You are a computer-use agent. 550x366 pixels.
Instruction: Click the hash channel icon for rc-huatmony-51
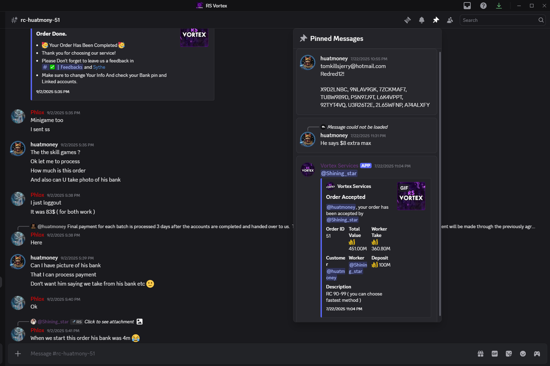[15, 20]
